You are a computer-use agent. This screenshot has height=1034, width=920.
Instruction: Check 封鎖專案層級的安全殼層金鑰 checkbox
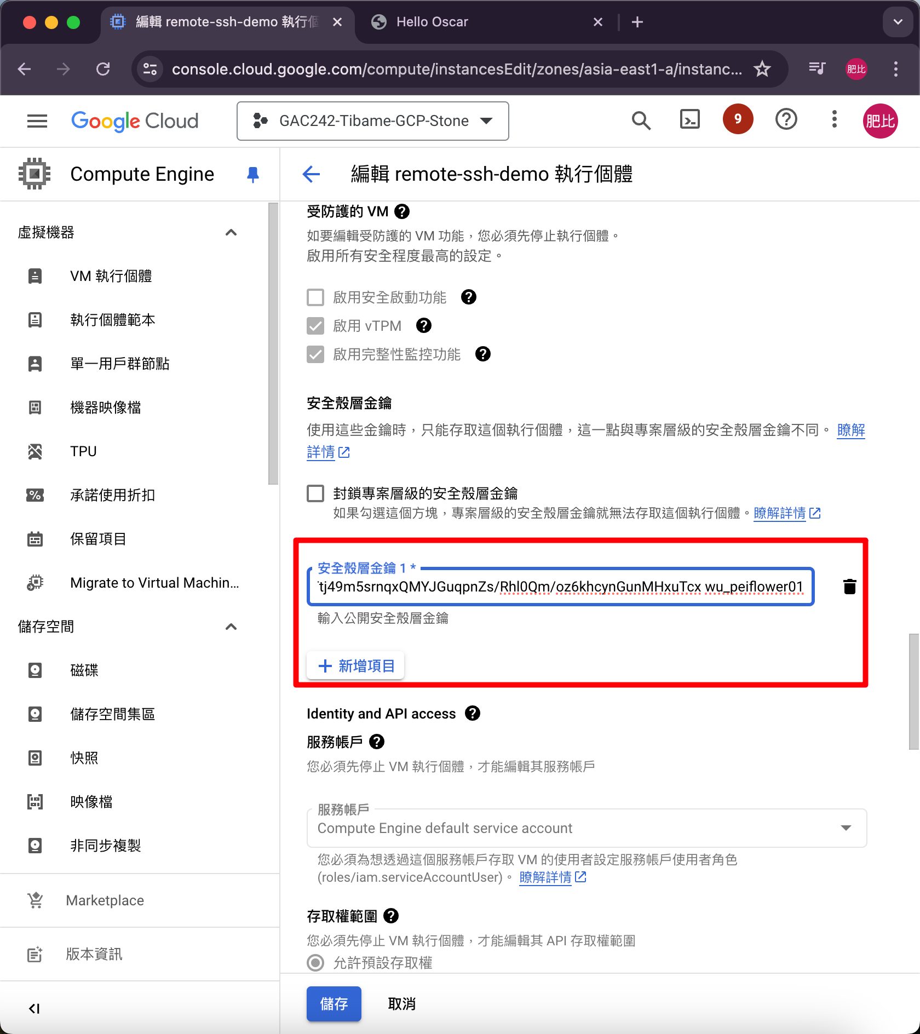[x=315, y=493]
